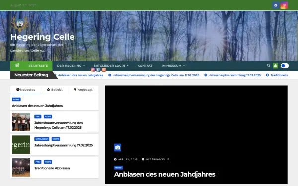Open sidebar post Anblasen des neuen Jahdjahres
The width and height of the screenshot is (298, 186).
coord(37,106)
